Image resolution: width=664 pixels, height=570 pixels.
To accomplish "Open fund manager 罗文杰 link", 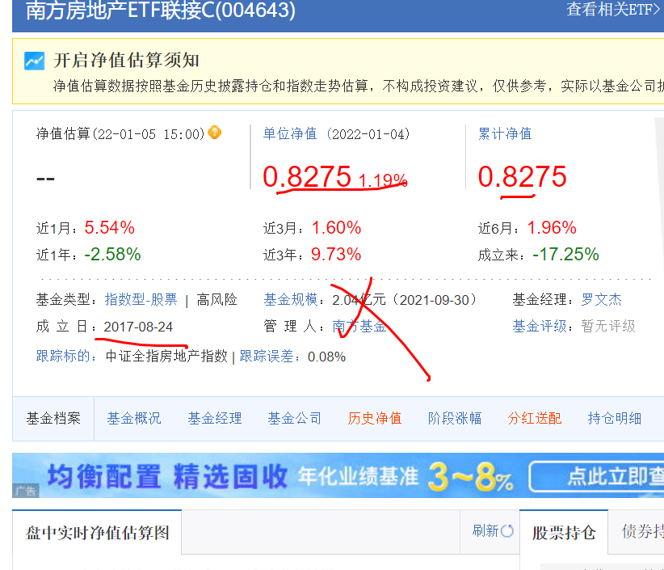I will [601, 300].
